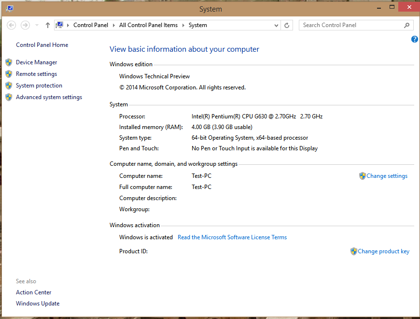Select the System breadcrumb
This screenshot has height=319, width=420.
pyautogui.click(x=197, y=25)
